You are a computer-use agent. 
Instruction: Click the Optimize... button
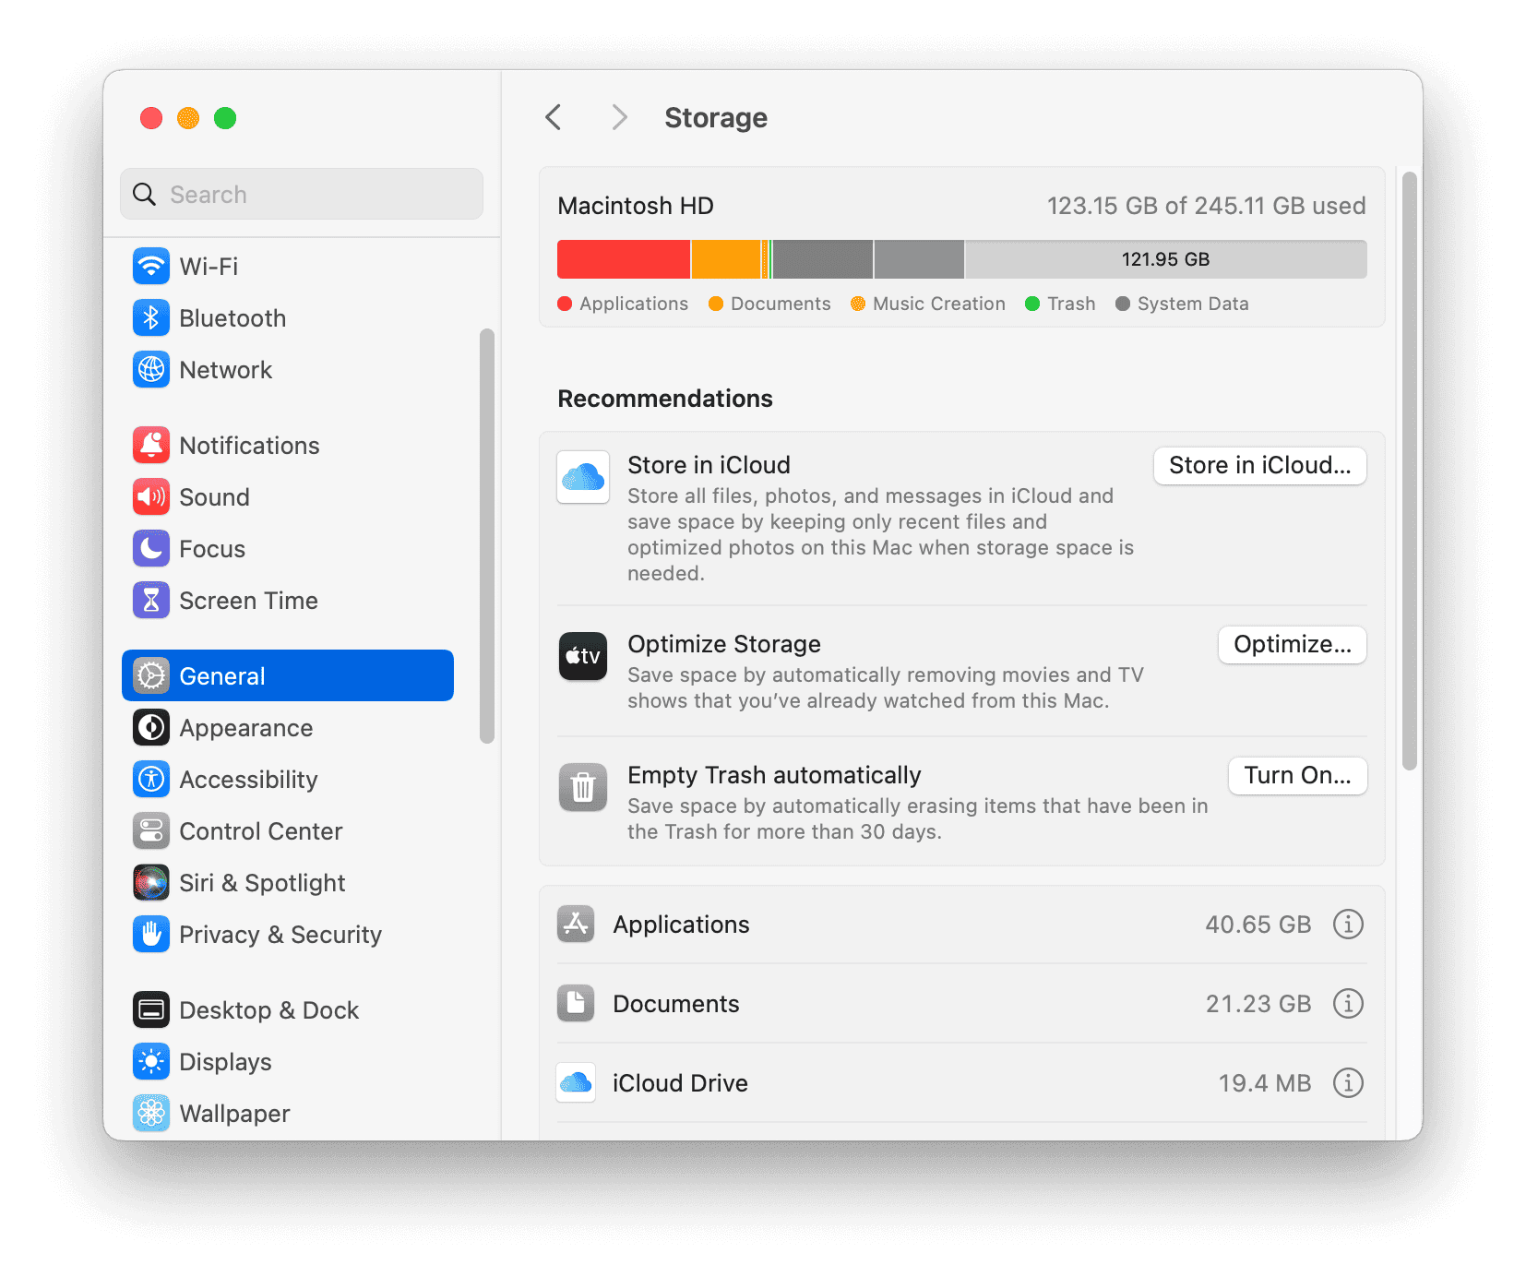pos(1293,645)
